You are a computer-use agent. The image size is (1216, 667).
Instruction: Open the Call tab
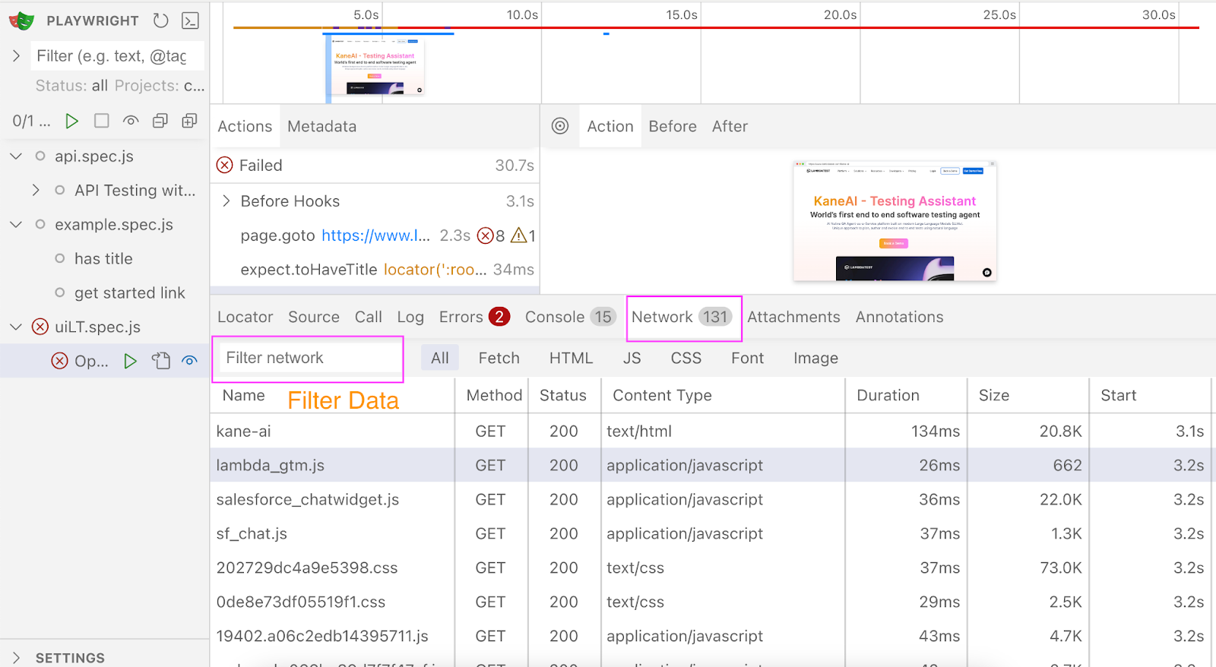[369, 317]
